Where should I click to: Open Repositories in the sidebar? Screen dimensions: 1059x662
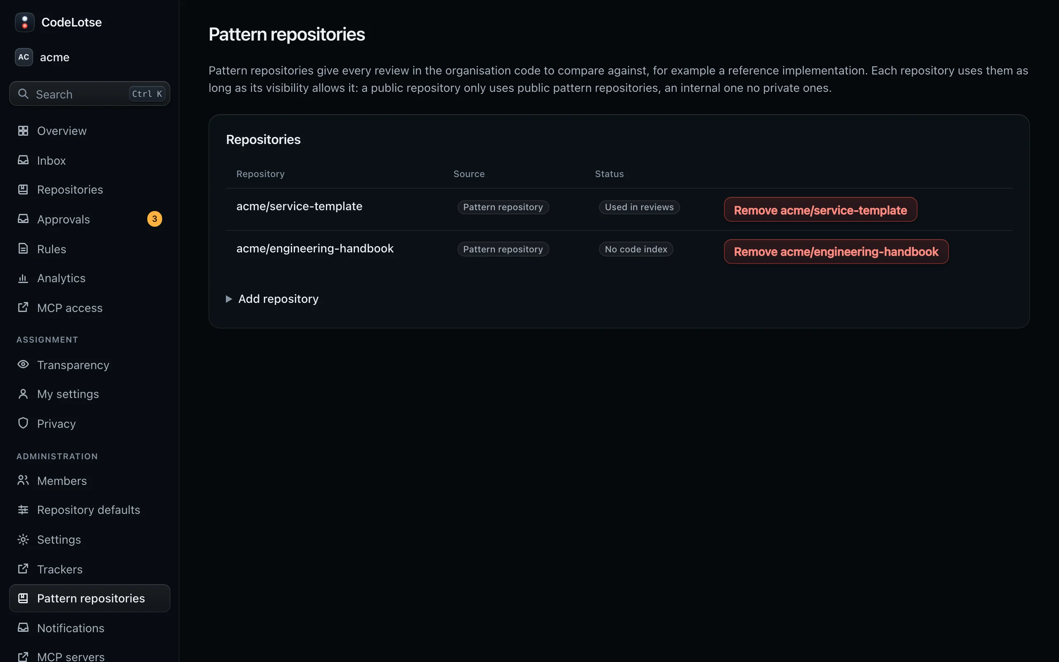pyautogui.click(x=90, y=189)
